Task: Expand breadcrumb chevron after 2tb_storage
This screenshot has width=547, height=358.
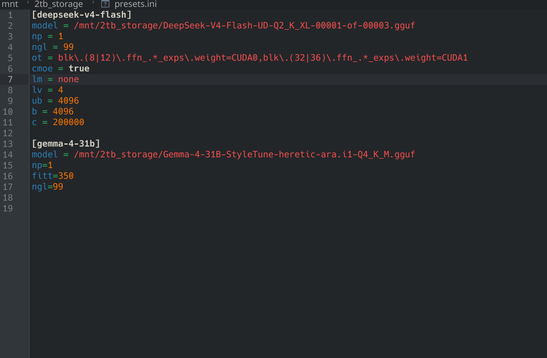Action: click(x=93, y=3)
